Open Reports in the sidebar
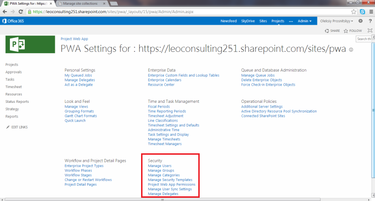375x201 pixels. coord(12,116)
